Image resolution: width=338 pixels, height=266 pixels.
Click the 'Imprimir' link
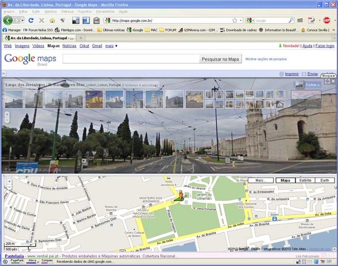292,74
